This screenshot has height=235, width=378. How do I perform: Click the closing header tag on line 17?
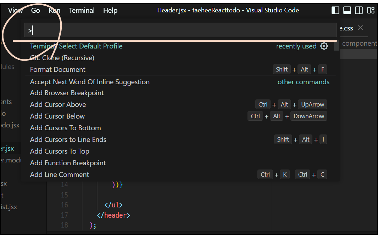(113, 215)
